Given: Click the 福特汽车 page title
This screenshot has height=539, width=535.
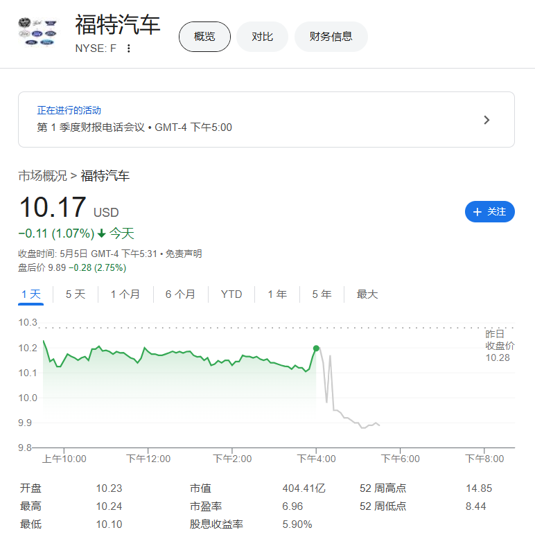Looking at the screenshot, I should [118, 25].
